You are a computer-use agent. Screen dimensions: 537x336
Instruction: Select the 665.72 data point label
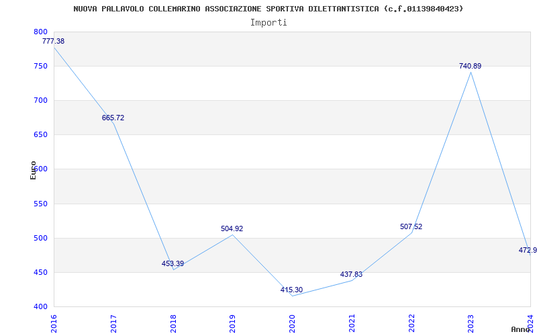(113, 118)
